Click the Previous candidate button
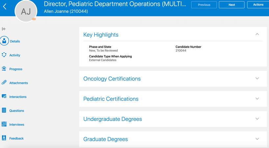Screen dimensions: 269x148 pyautogui.click(x=204, y=5)
